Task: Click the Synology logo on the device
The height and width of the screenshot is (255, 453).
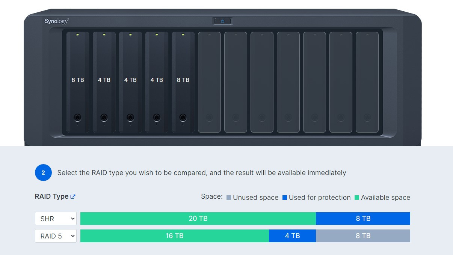Action: (56, 21)
